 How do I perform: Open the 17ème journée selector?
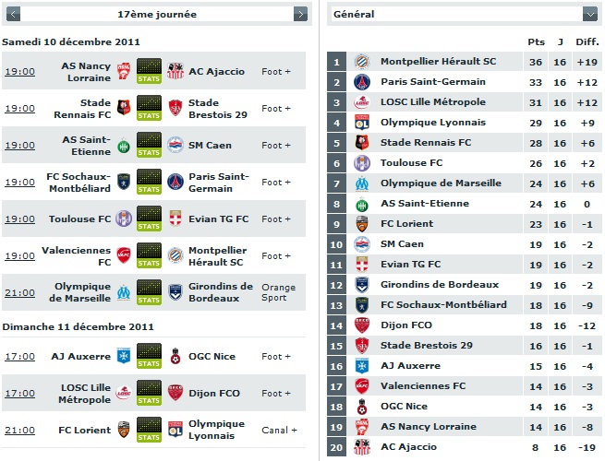pos(157,14)
